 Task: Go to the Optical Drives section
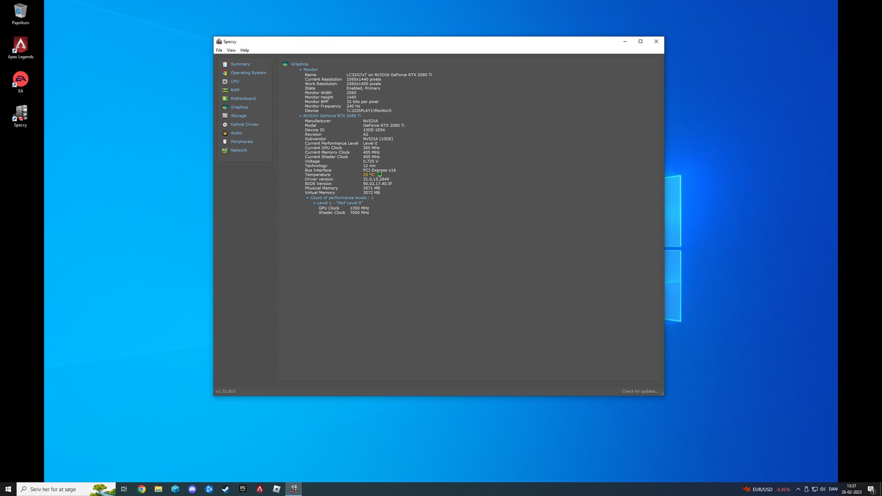point(244,124)
